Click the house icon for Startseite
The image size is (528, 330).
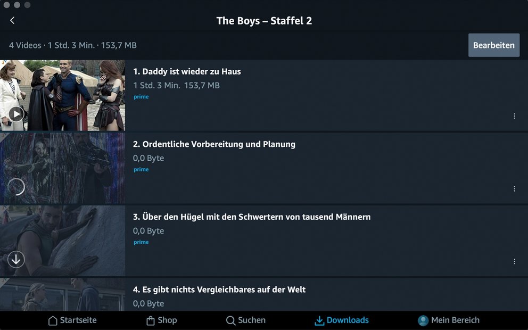[53, 320]
